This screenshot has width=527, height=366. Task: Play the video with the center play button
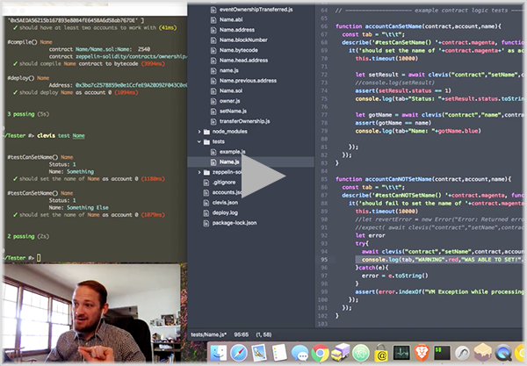point(263,176)
